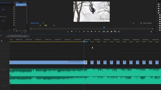The image size is (161, 90).
Task: Select RN Stock Footage clip in Effect Controls
Action: click(21, 5)
